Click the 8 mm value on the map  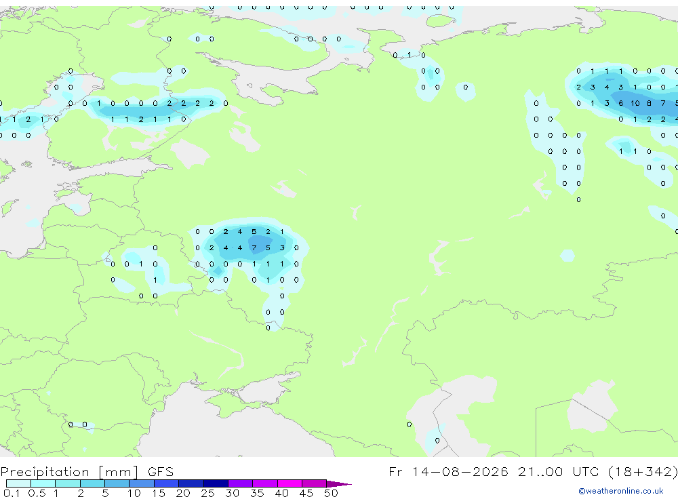pos(649,103)
